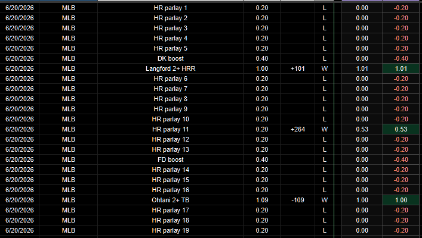Select the "HR parlay 11" cell

(x=170, y=129)
